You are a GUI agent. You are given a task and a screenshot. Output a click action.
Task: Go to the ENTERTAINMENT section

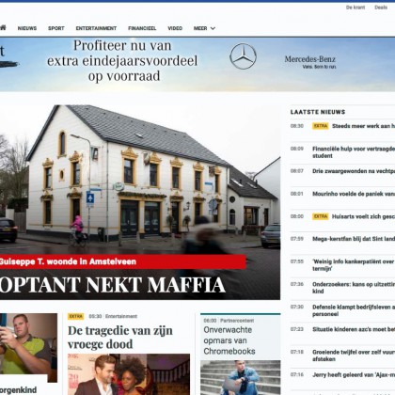(96, 28)
